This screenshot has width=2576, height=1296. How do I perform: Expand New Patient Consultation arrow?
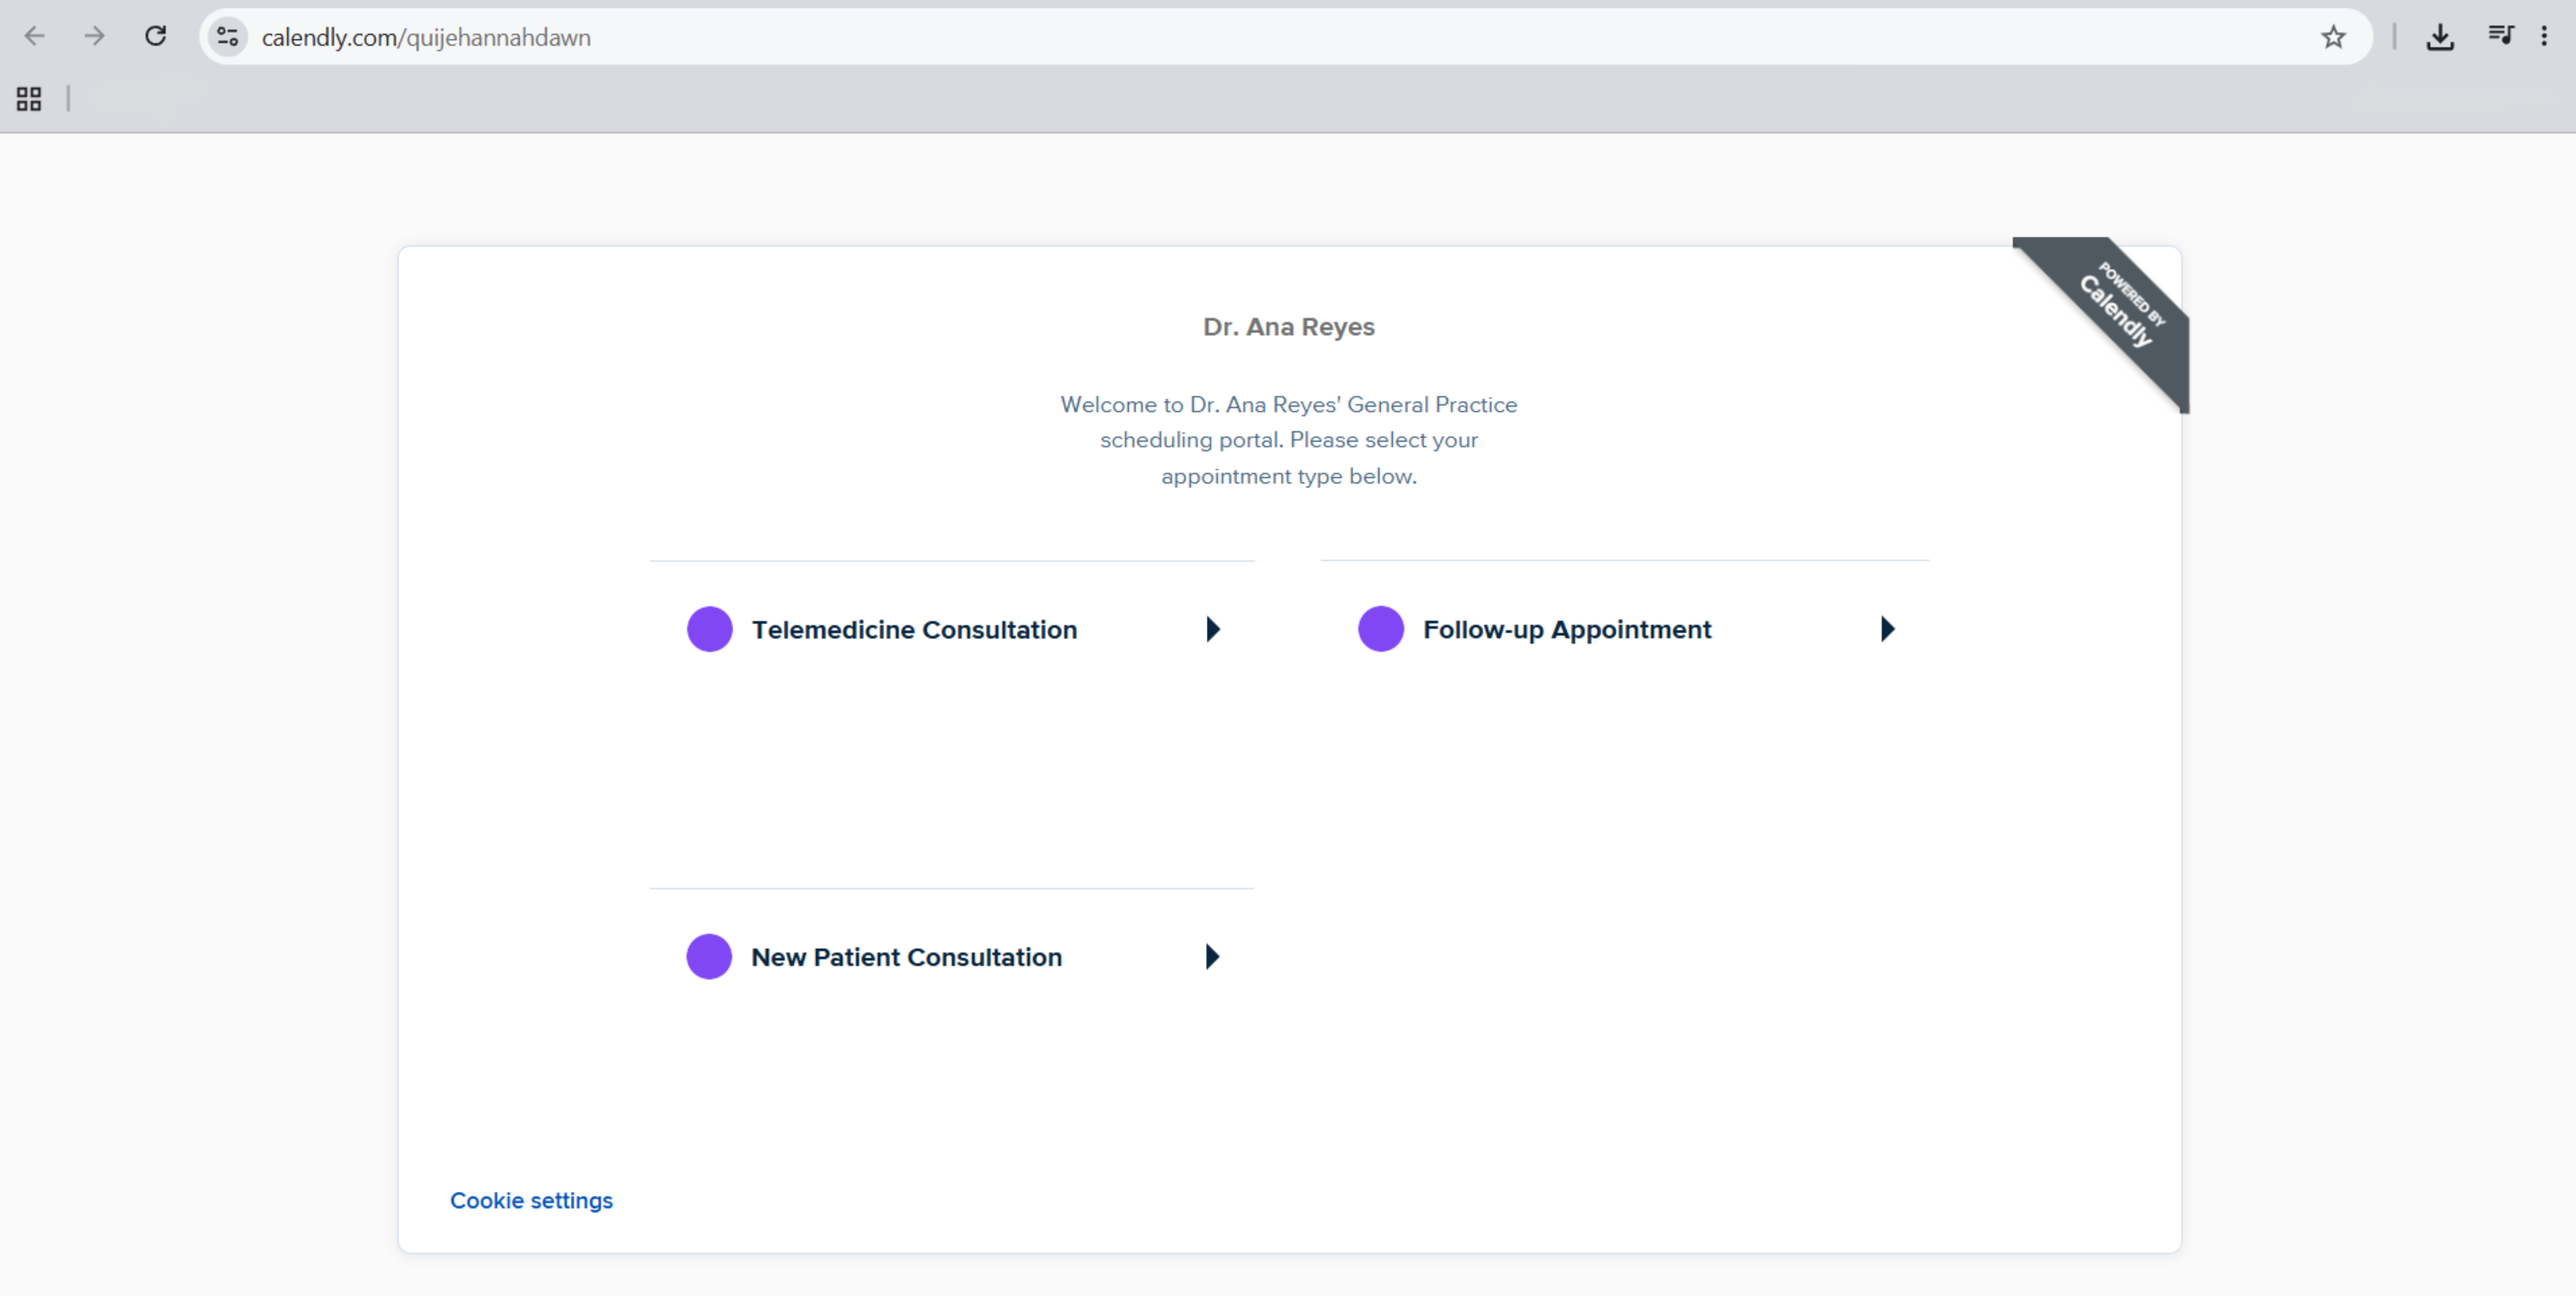[1212, 957]
